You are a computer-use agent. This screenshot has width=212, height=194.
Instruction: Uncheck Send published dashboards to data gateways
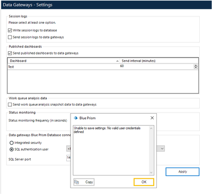[10, 53]
